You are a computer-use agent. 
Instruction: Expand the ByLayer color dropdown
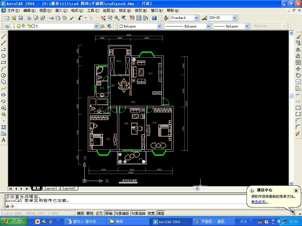tap(159, 26)
